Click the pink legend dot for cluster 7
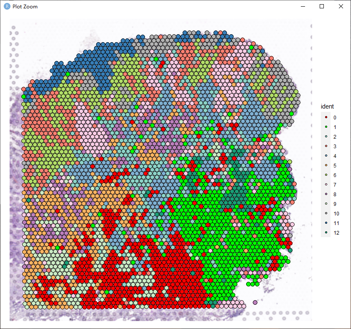Viewport: 351px width, 329px height. click(326, 185)
